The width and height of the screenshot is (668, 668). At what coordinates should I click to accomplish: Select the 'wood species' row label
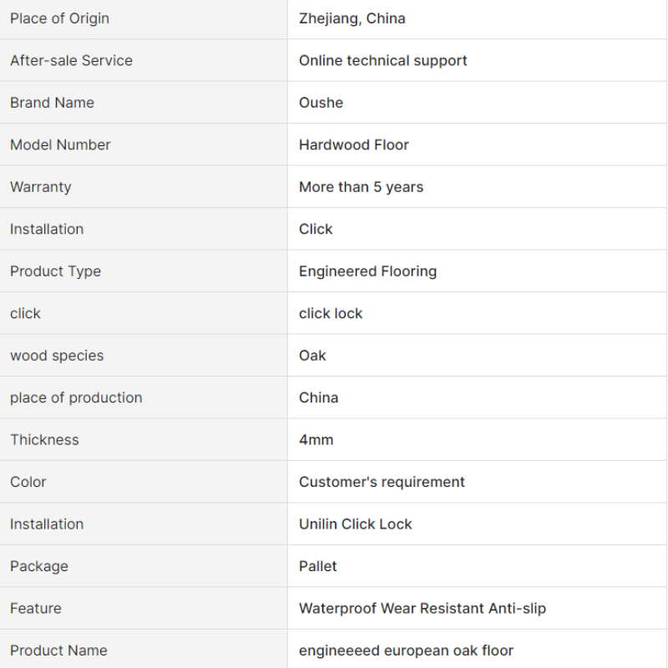57,356
